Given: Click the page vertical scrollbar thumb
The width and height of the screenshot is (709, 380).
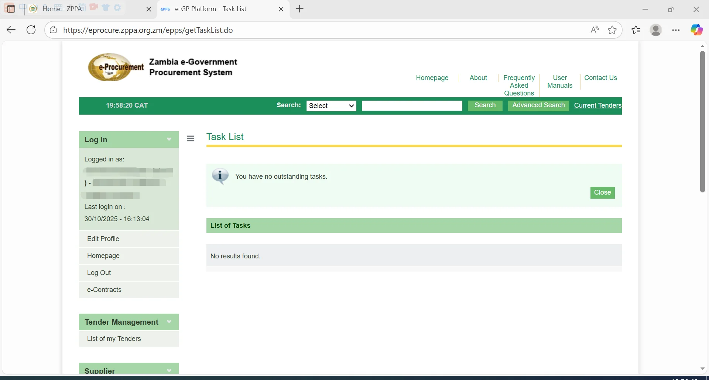Looking at the screenshot, I should (702, 122).
